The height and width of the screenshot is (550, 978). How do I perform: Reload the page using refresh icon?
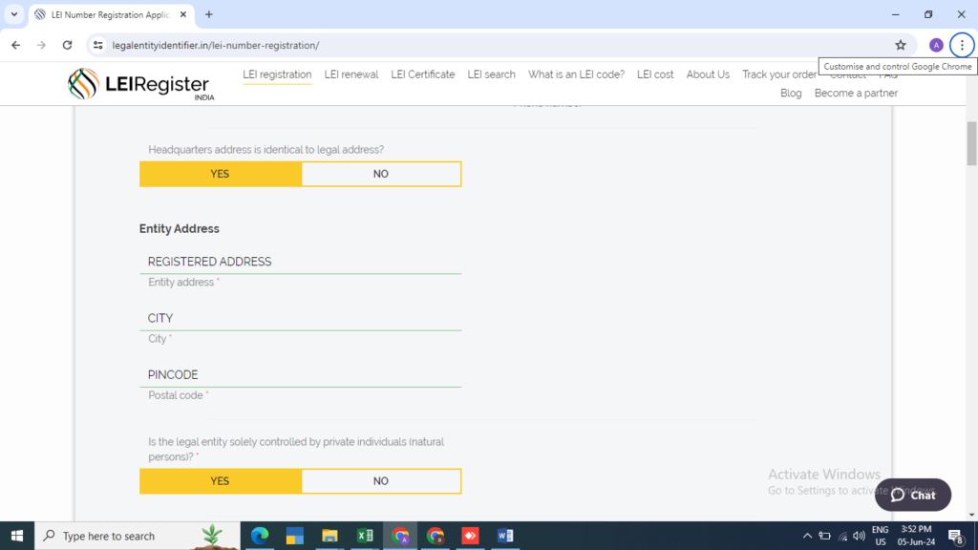pyautogui.click(x=67, y=45)
